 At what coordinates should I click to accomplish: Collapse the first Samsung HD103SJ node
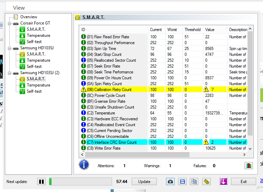(9, 48)
